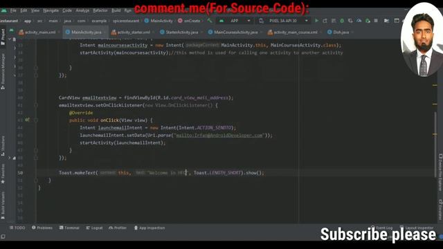The width and height of the screenshot is (443, 249).
Task: Click the green Debug bug icon
Action: (342, 21)
